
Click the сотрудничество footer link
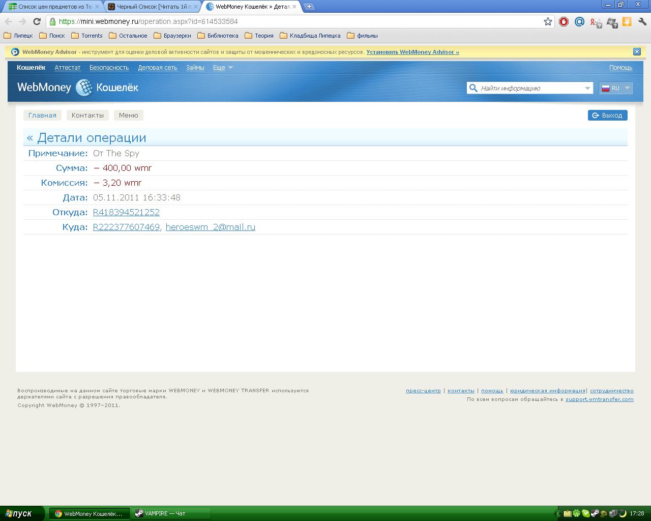[612, 391]
